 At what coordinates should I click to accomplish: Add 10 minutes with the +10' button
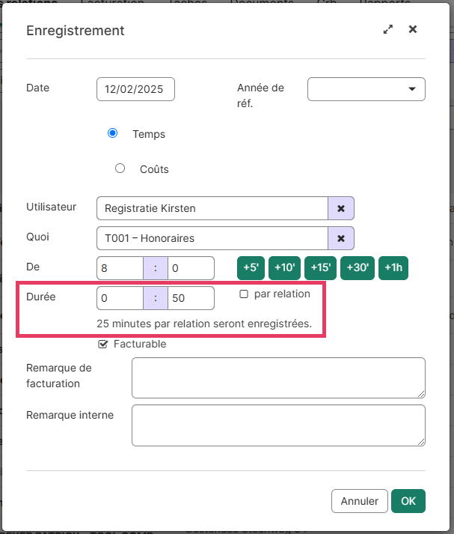(283, 268)
